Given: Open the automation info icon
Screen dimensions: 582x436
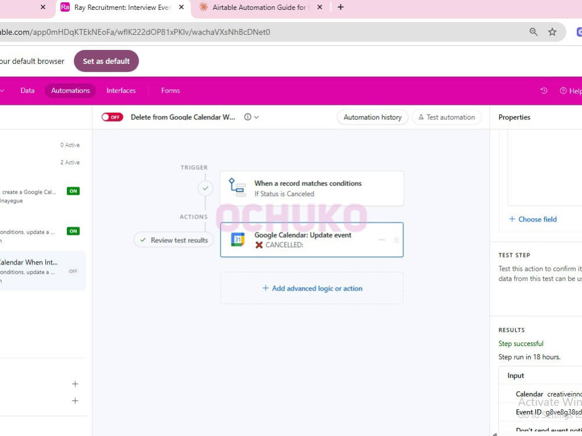Looking at the screenshot, I should pyautogui.click(x=247, y=117).
